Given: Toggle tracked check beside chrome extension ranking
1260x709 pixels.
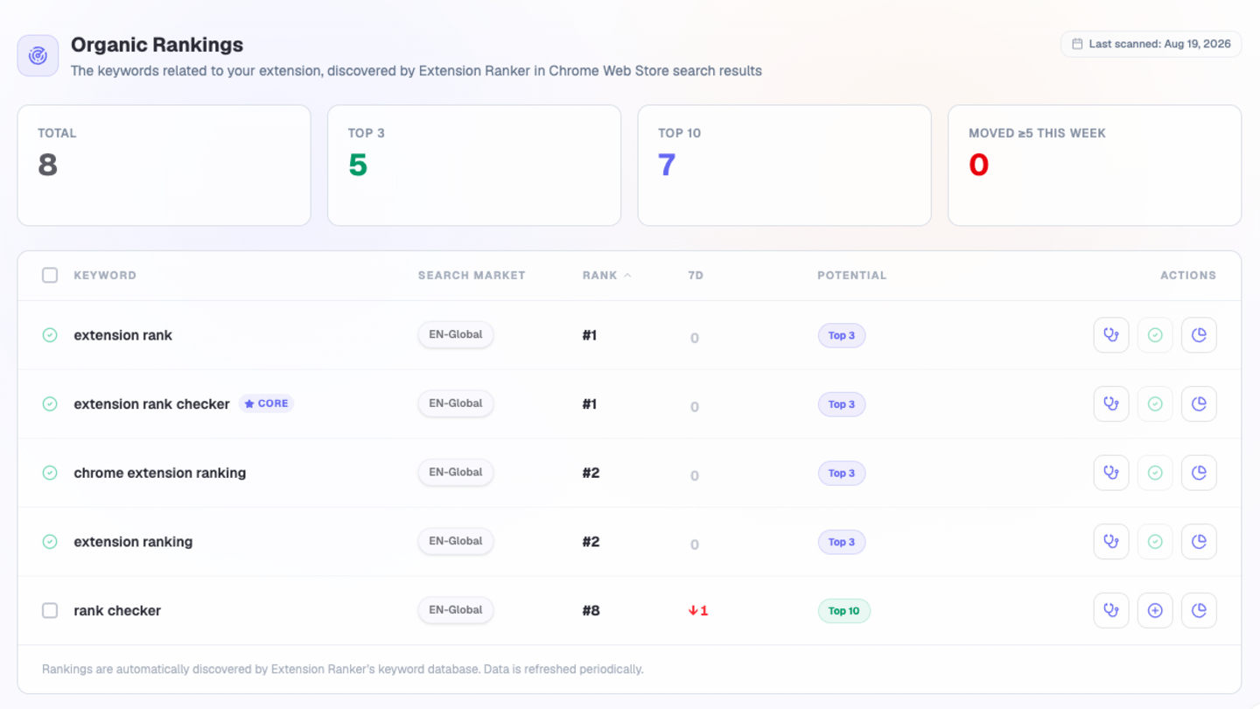Looking at the screenshot, I should click(x=50, y=473).
